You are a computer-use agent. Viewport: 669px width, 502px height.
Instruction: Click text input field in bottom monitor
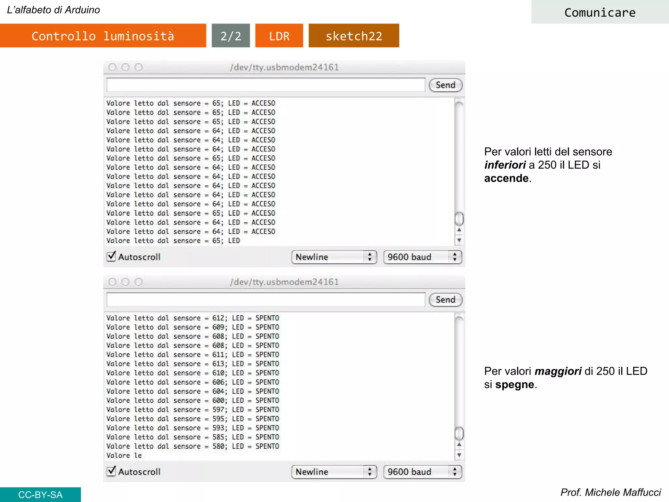click(x=266, y=300)
